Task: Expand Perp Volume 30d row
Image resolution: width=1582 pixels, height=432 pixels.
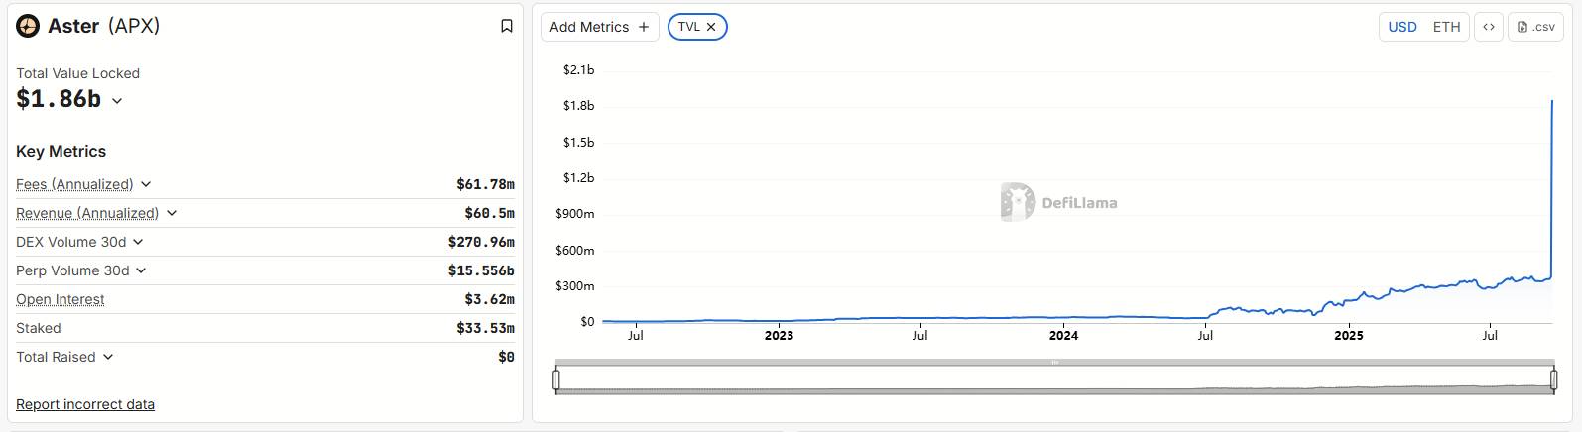Action: click(x=141, y=270)
